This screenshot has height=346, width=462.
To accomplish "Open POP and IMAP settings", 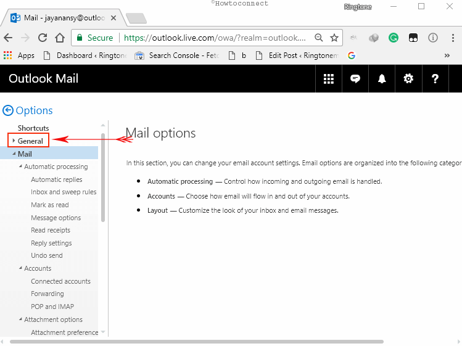I will 52,307.
